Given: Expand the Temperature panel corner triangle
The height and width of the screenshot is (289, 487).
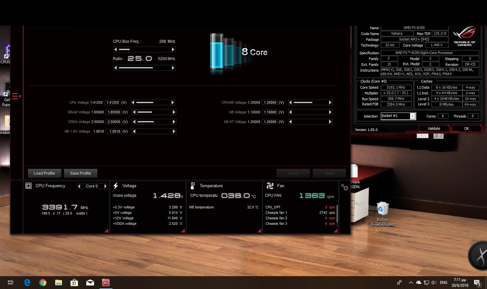Looking at the screenshot, I should coord(259,231).
